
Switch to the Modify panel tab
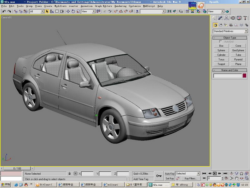coord(220,18)
